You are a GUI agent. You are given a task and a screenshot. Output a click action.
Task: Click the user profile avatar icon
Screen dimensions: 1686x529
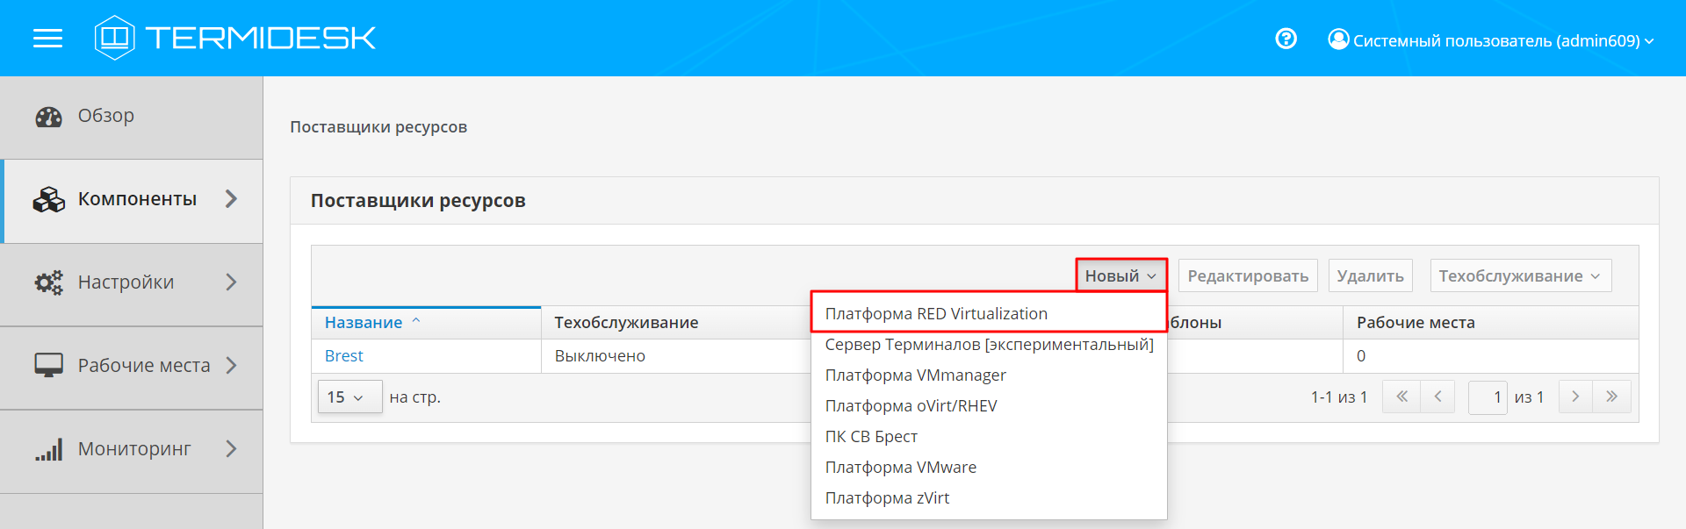1337,39
